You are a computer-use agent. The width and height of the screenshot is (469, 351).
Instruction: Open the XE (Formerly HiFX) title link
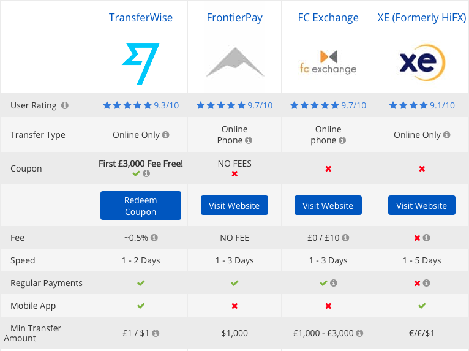[422, 18]
